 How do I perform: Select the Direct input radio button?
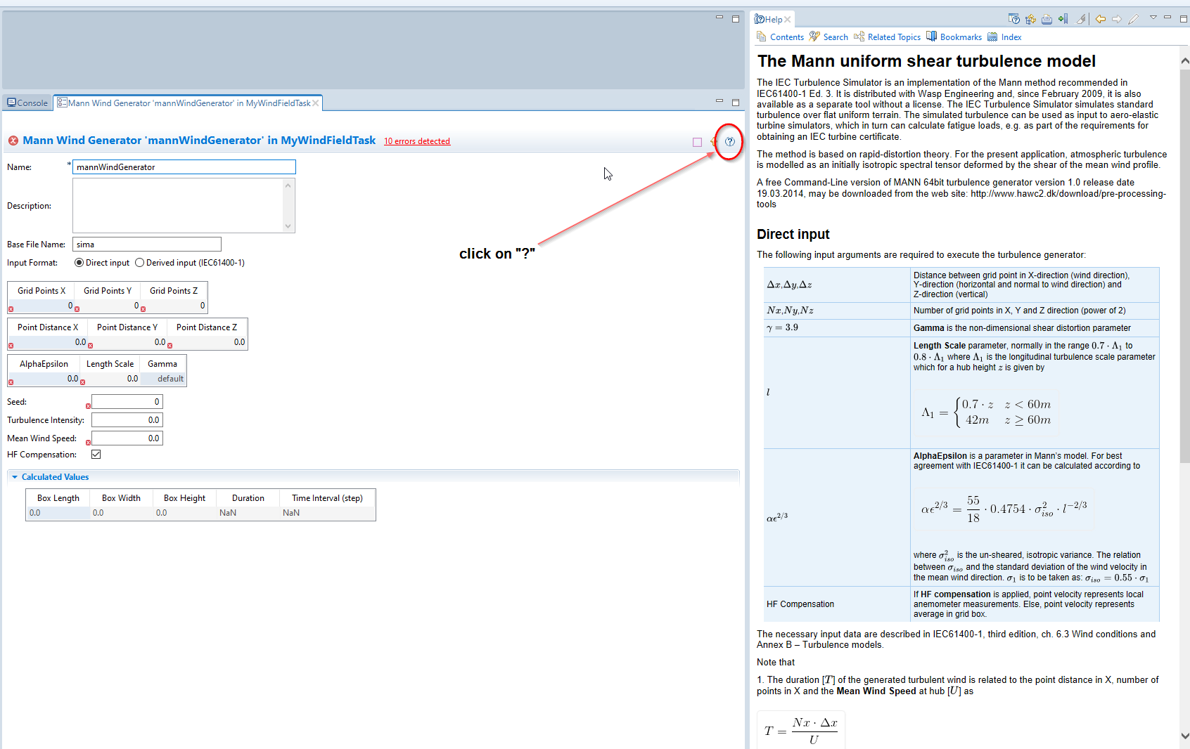click(x=79, y=263)
